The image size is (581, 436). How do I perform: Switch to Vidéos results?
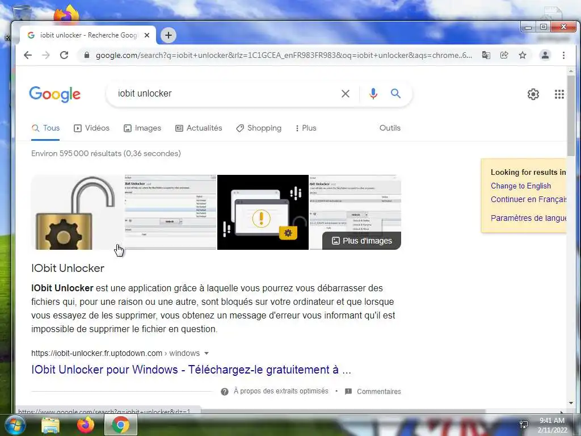pos(91,128)
